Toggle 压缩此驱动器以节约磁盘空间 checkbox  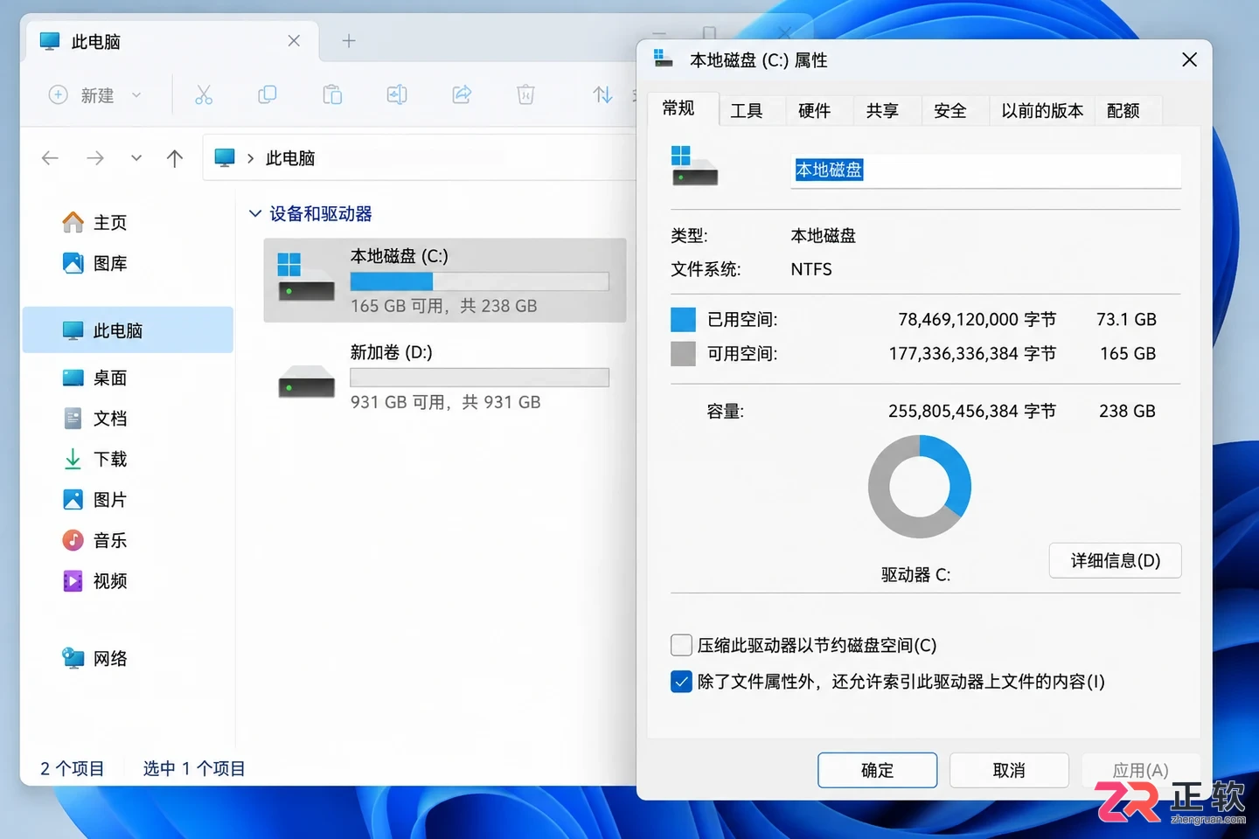[681, 645]
